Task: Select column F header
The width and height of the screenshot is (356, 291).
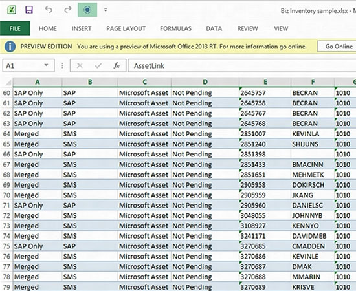Action: pyautogui.click(x=313, y=82)
